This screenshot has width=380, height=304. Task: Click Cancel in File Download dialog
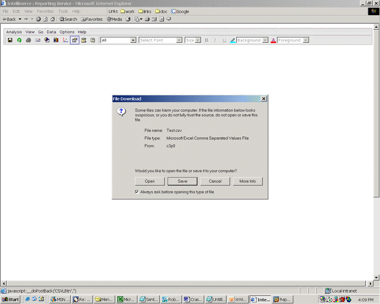[x=215, y=181]
